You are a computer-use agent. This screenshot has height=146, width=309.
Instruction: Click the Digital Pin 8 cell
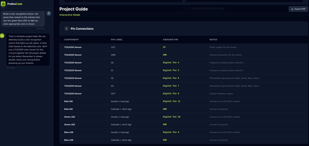171,94
